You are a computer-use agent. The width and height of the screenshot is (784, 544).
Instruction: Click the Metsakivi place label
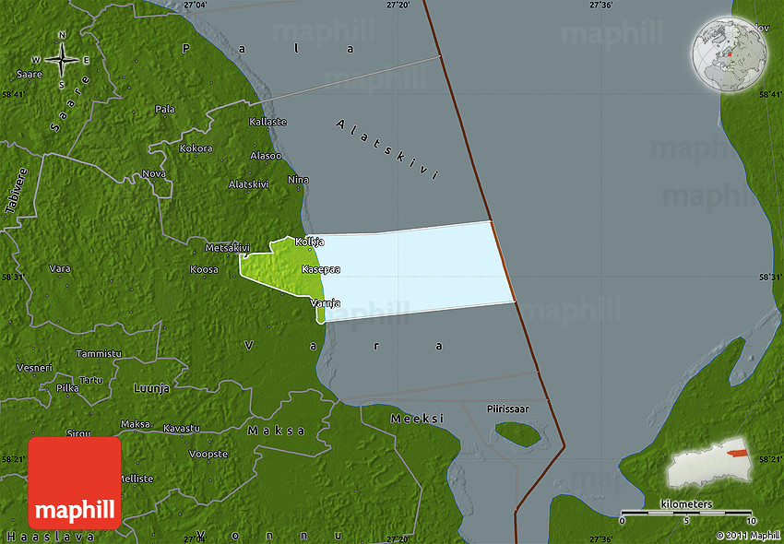tap(227, 247)
